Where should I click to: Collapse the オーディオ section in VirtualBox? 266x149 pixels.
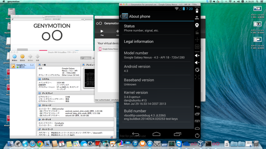(x=76, y=119)
